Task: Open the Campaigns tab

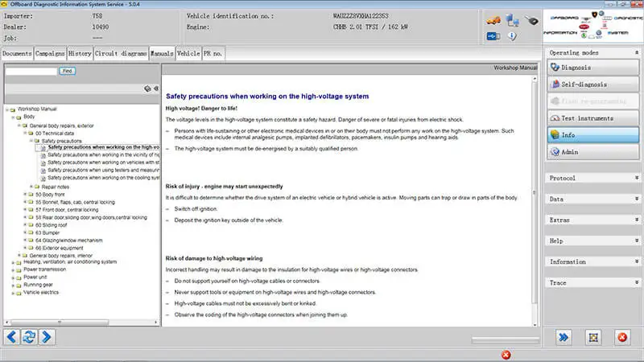Action: pos(50,53)
